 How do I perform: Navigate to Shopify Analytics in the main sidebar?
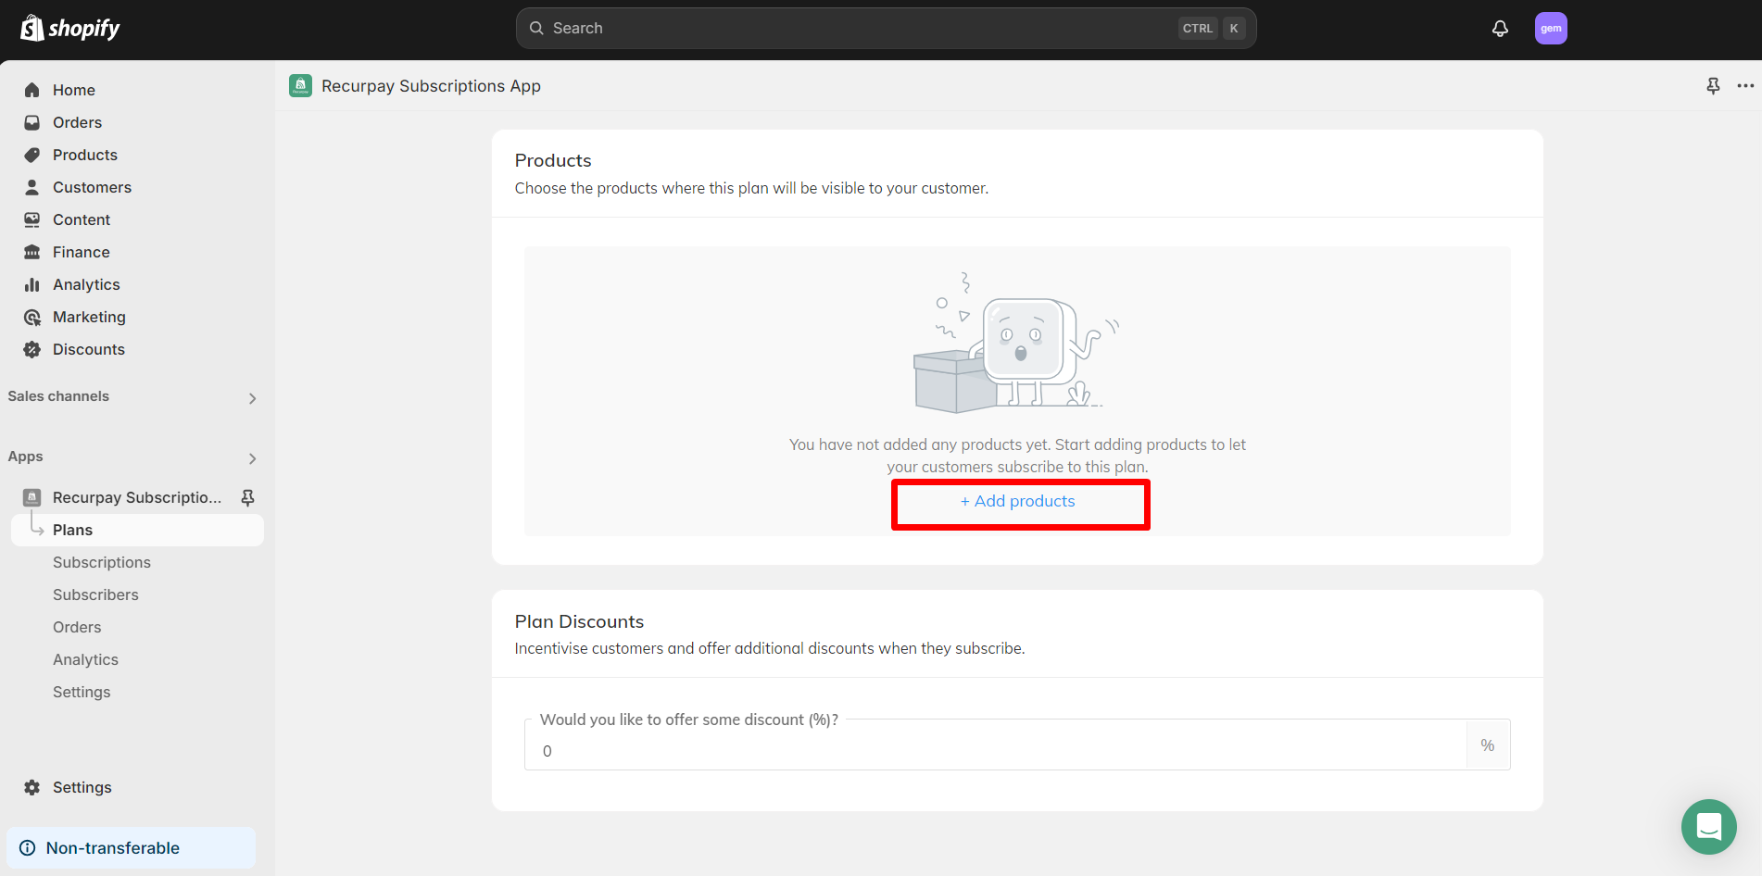[x=86, y=284]
